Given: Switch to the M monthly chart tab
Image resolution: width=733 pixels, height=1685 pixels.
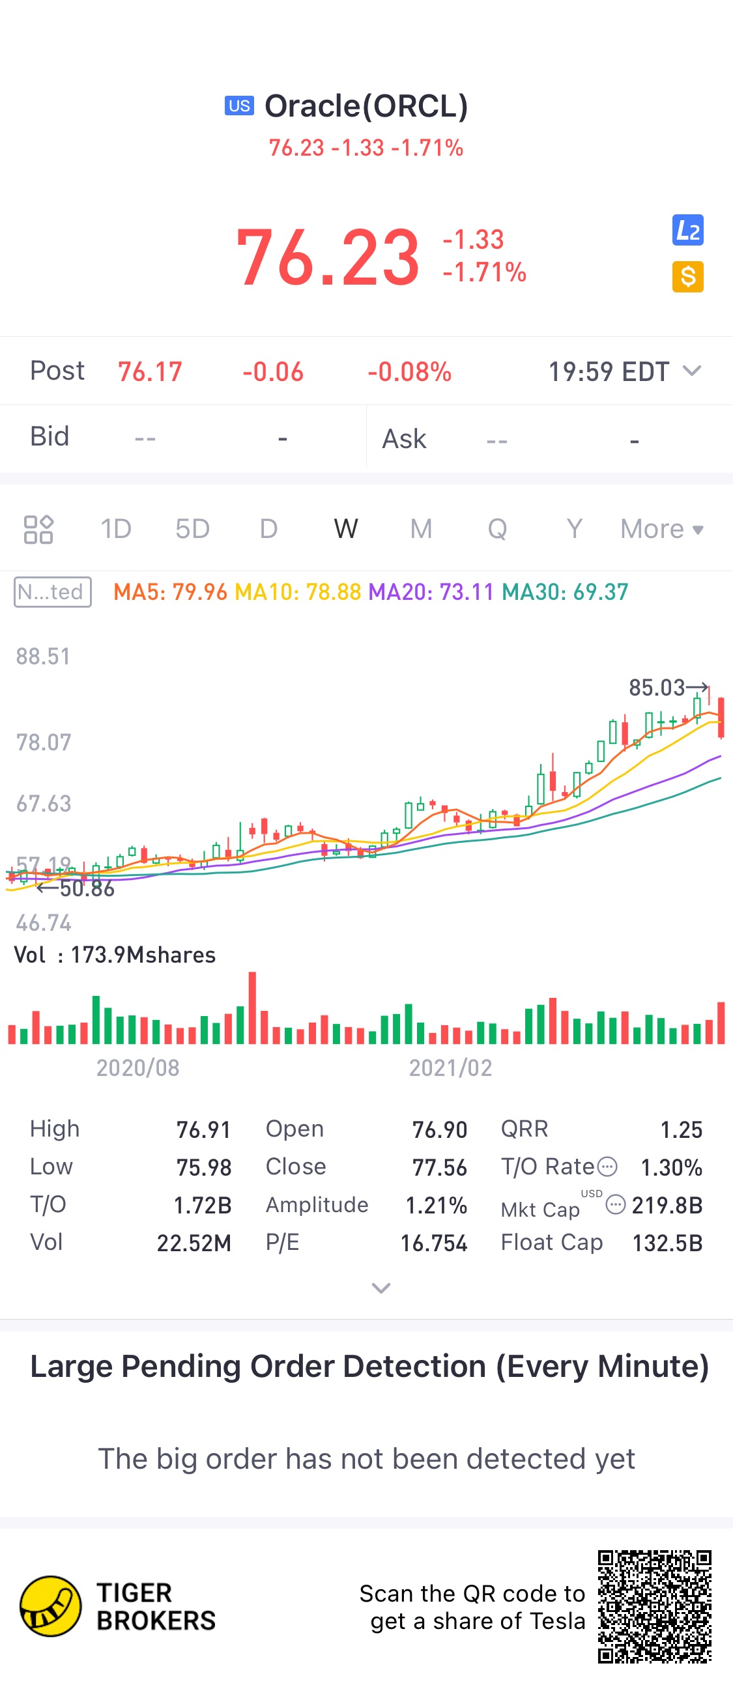Looking at the screenshot, I should tap(421, 529).
